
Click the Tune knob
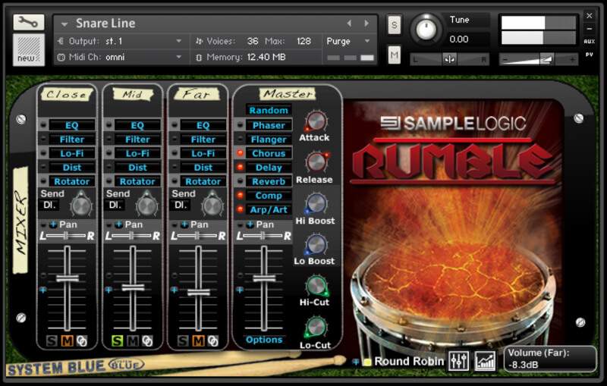(426, 30)
